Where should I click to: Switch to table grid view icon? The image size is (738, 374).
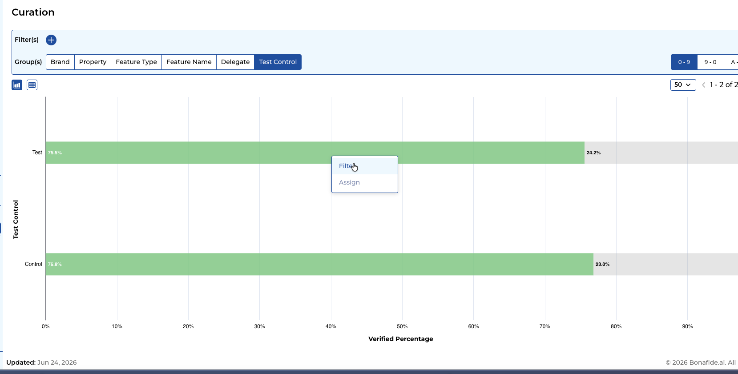[32, 85]
